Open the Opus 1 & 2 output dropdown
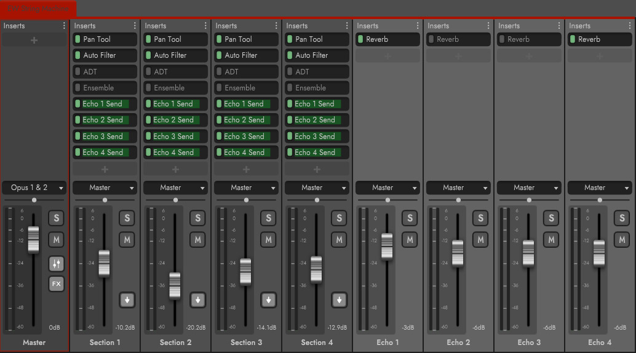 (x=34, y=188)
